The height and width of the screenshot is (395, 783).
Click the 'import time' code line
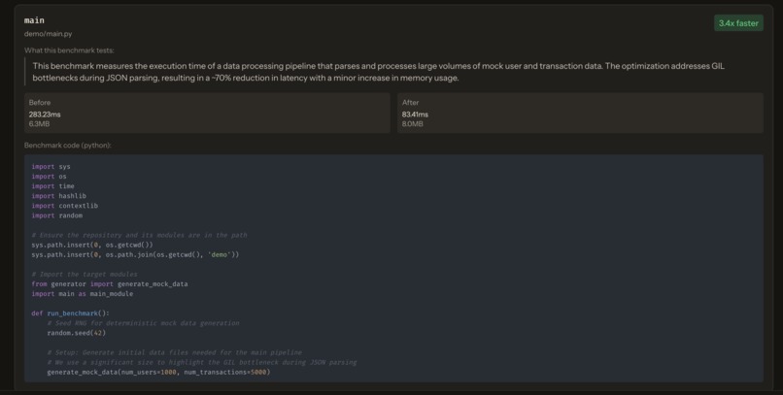(x=52, y=186)
